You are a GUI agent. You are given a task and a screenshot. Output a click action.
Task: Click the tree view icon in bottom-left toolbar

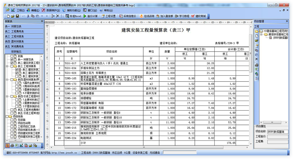8,145
